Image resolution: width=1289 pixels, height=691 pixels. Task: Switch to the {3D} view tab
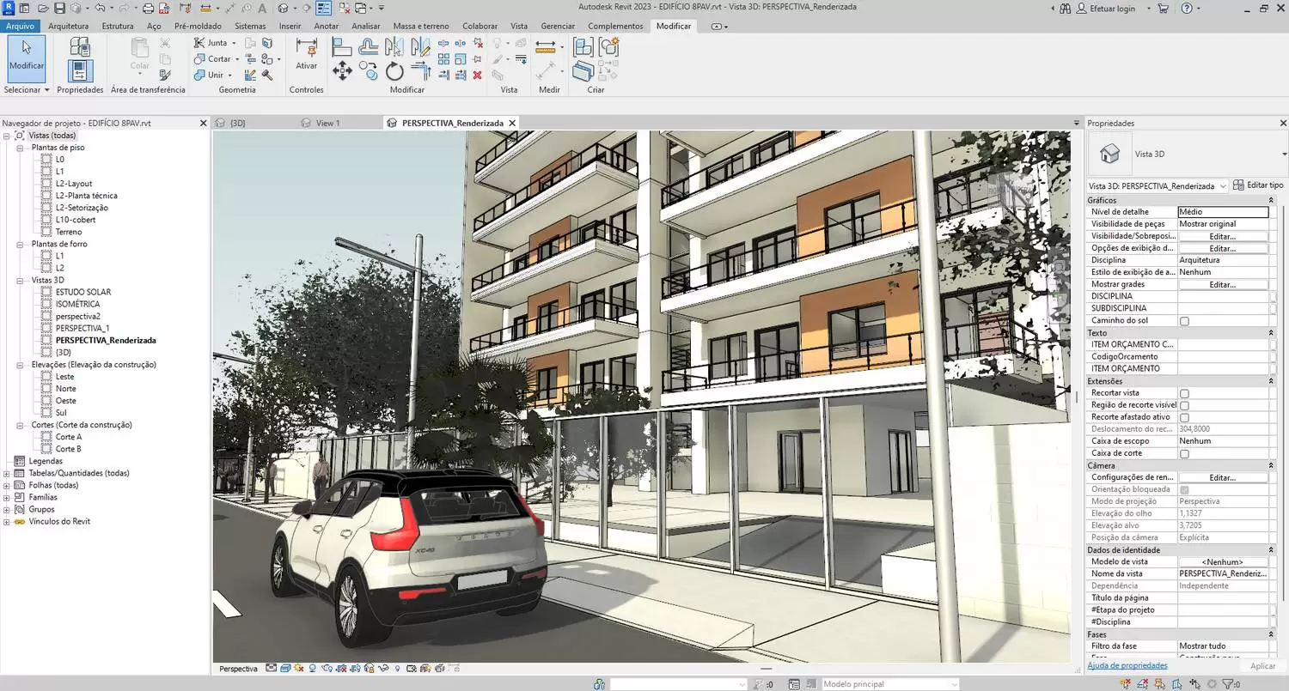(238, 123)
